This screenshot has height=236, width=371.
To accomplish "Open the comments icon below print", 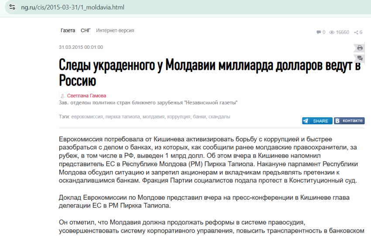I will (x=360, y=58).
